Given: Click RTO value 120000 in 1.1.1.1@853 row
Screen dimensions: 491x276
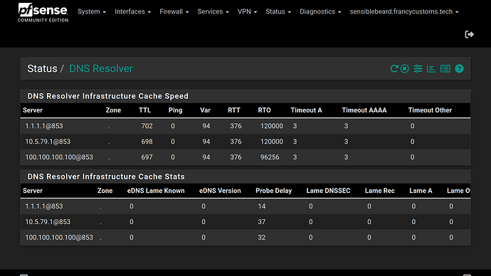Looking at the screenshot, I should (x=272, y=126).
